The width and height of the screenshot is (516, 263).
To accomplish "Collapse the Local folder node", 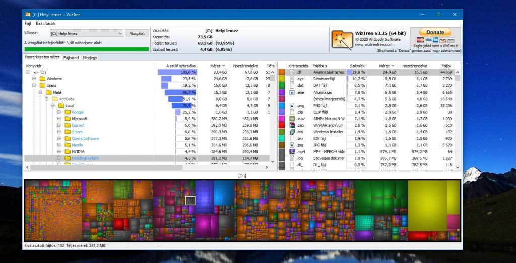I will coord(53,106).
